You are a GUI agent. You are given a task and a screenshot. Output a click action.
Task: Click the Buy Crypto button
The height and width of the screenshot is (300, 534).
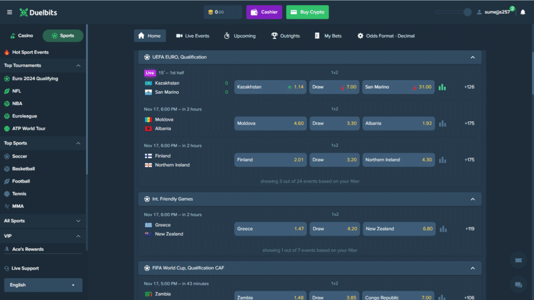(308, 12)
